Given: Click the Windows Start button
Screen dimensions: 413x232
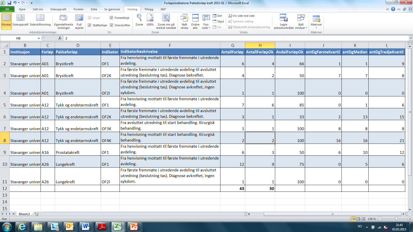Looking at the screenshot, I should pos(7,227).
